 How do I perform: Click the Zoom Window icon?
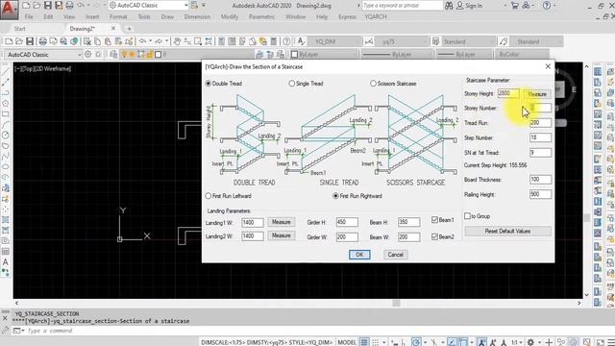click(x=198, y=41)
